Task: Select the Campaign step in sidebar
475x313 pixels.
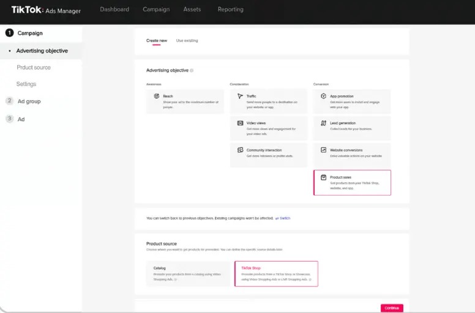Action: (x=30, y=33)
